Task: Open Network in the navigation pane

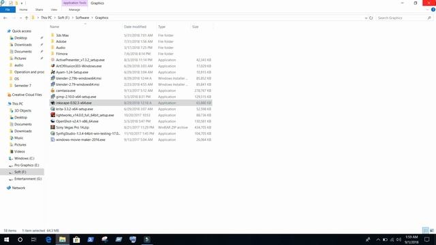Action: (18, 188)
